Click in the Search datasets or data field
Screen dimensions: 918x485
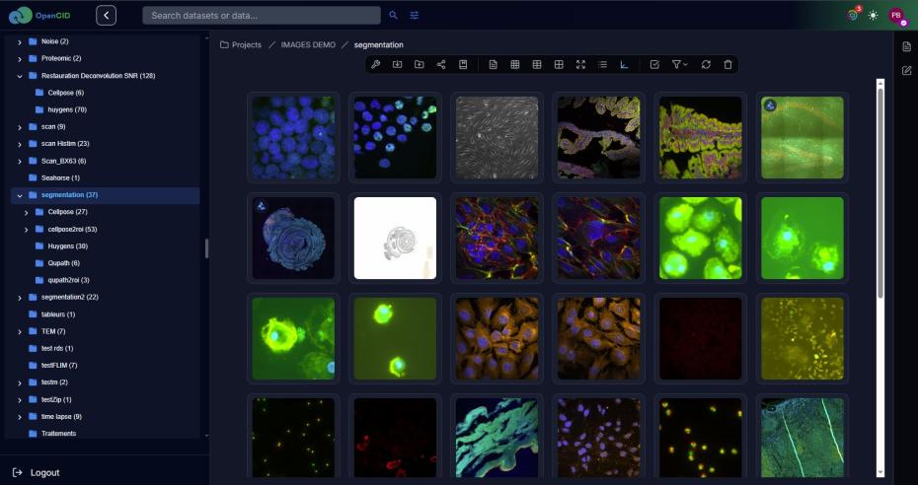click(x=262, y=15)
